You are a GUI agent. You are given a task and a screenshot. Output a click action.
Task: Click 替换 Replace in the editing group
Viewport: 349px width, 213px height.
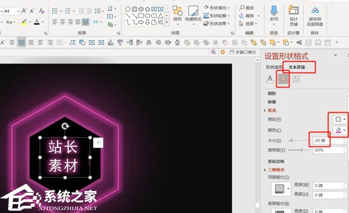(247, 16)
